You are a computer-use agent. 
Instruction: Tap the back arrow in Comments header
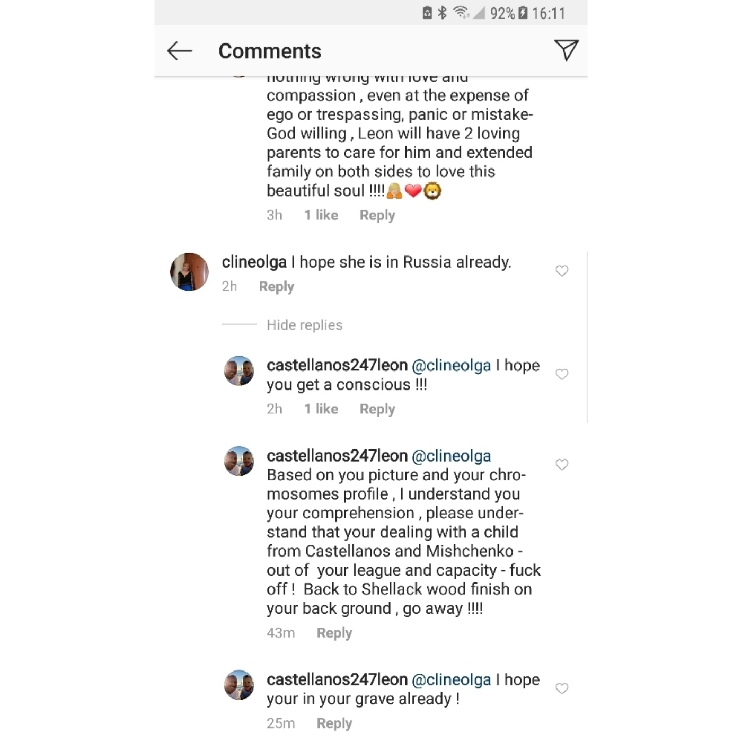(x=179, y=51)
